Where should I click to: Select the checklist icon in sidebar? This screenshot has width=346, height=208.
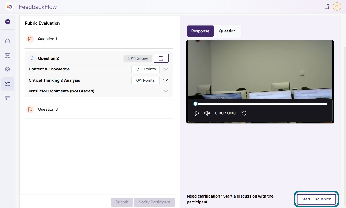pos(8,84)
